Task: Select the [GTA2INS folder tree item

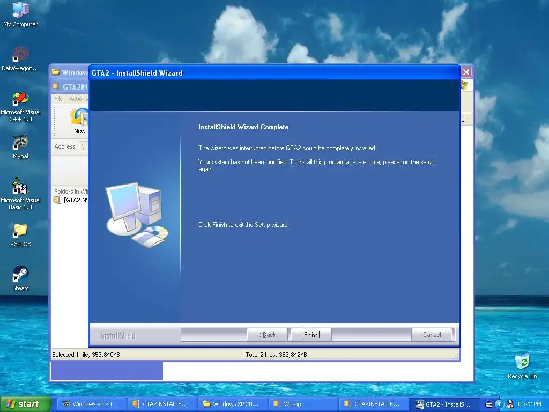Action: [71, 200]
